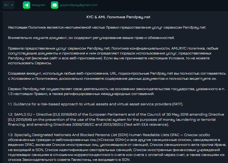
Task: Open the RU language dropdown
Action: [8, 5]
